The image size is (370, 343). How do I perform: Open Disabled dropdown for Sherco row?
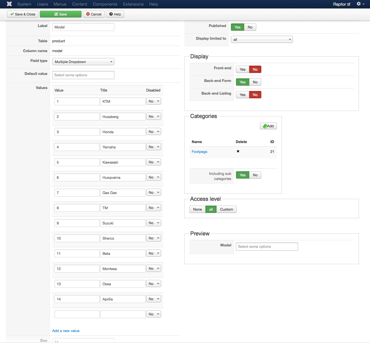(154, 238)
